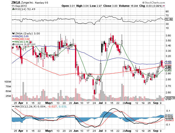Click the volume bars icon beside Volume 16,867,660

point(13,44)
